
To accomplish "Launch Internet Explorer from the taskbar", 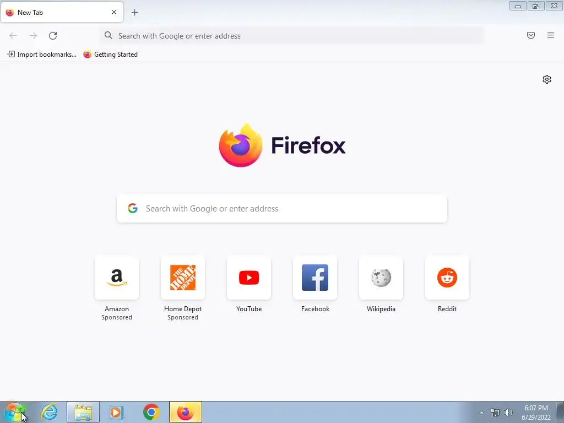I will [x=49, y=412].
